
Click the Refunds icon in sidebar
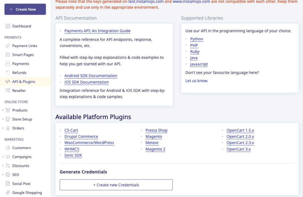click(x=8, y=73)
